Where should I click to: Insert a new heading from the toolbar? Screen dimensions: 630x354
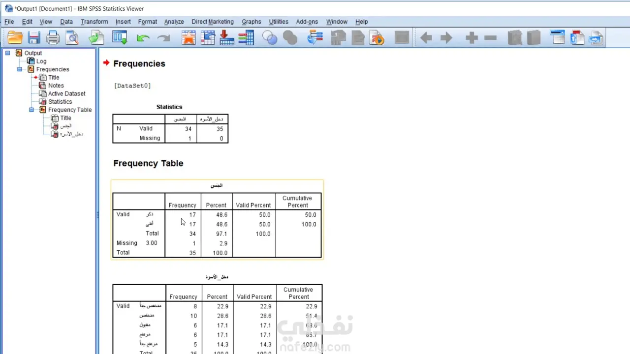[x=558, y=38]
